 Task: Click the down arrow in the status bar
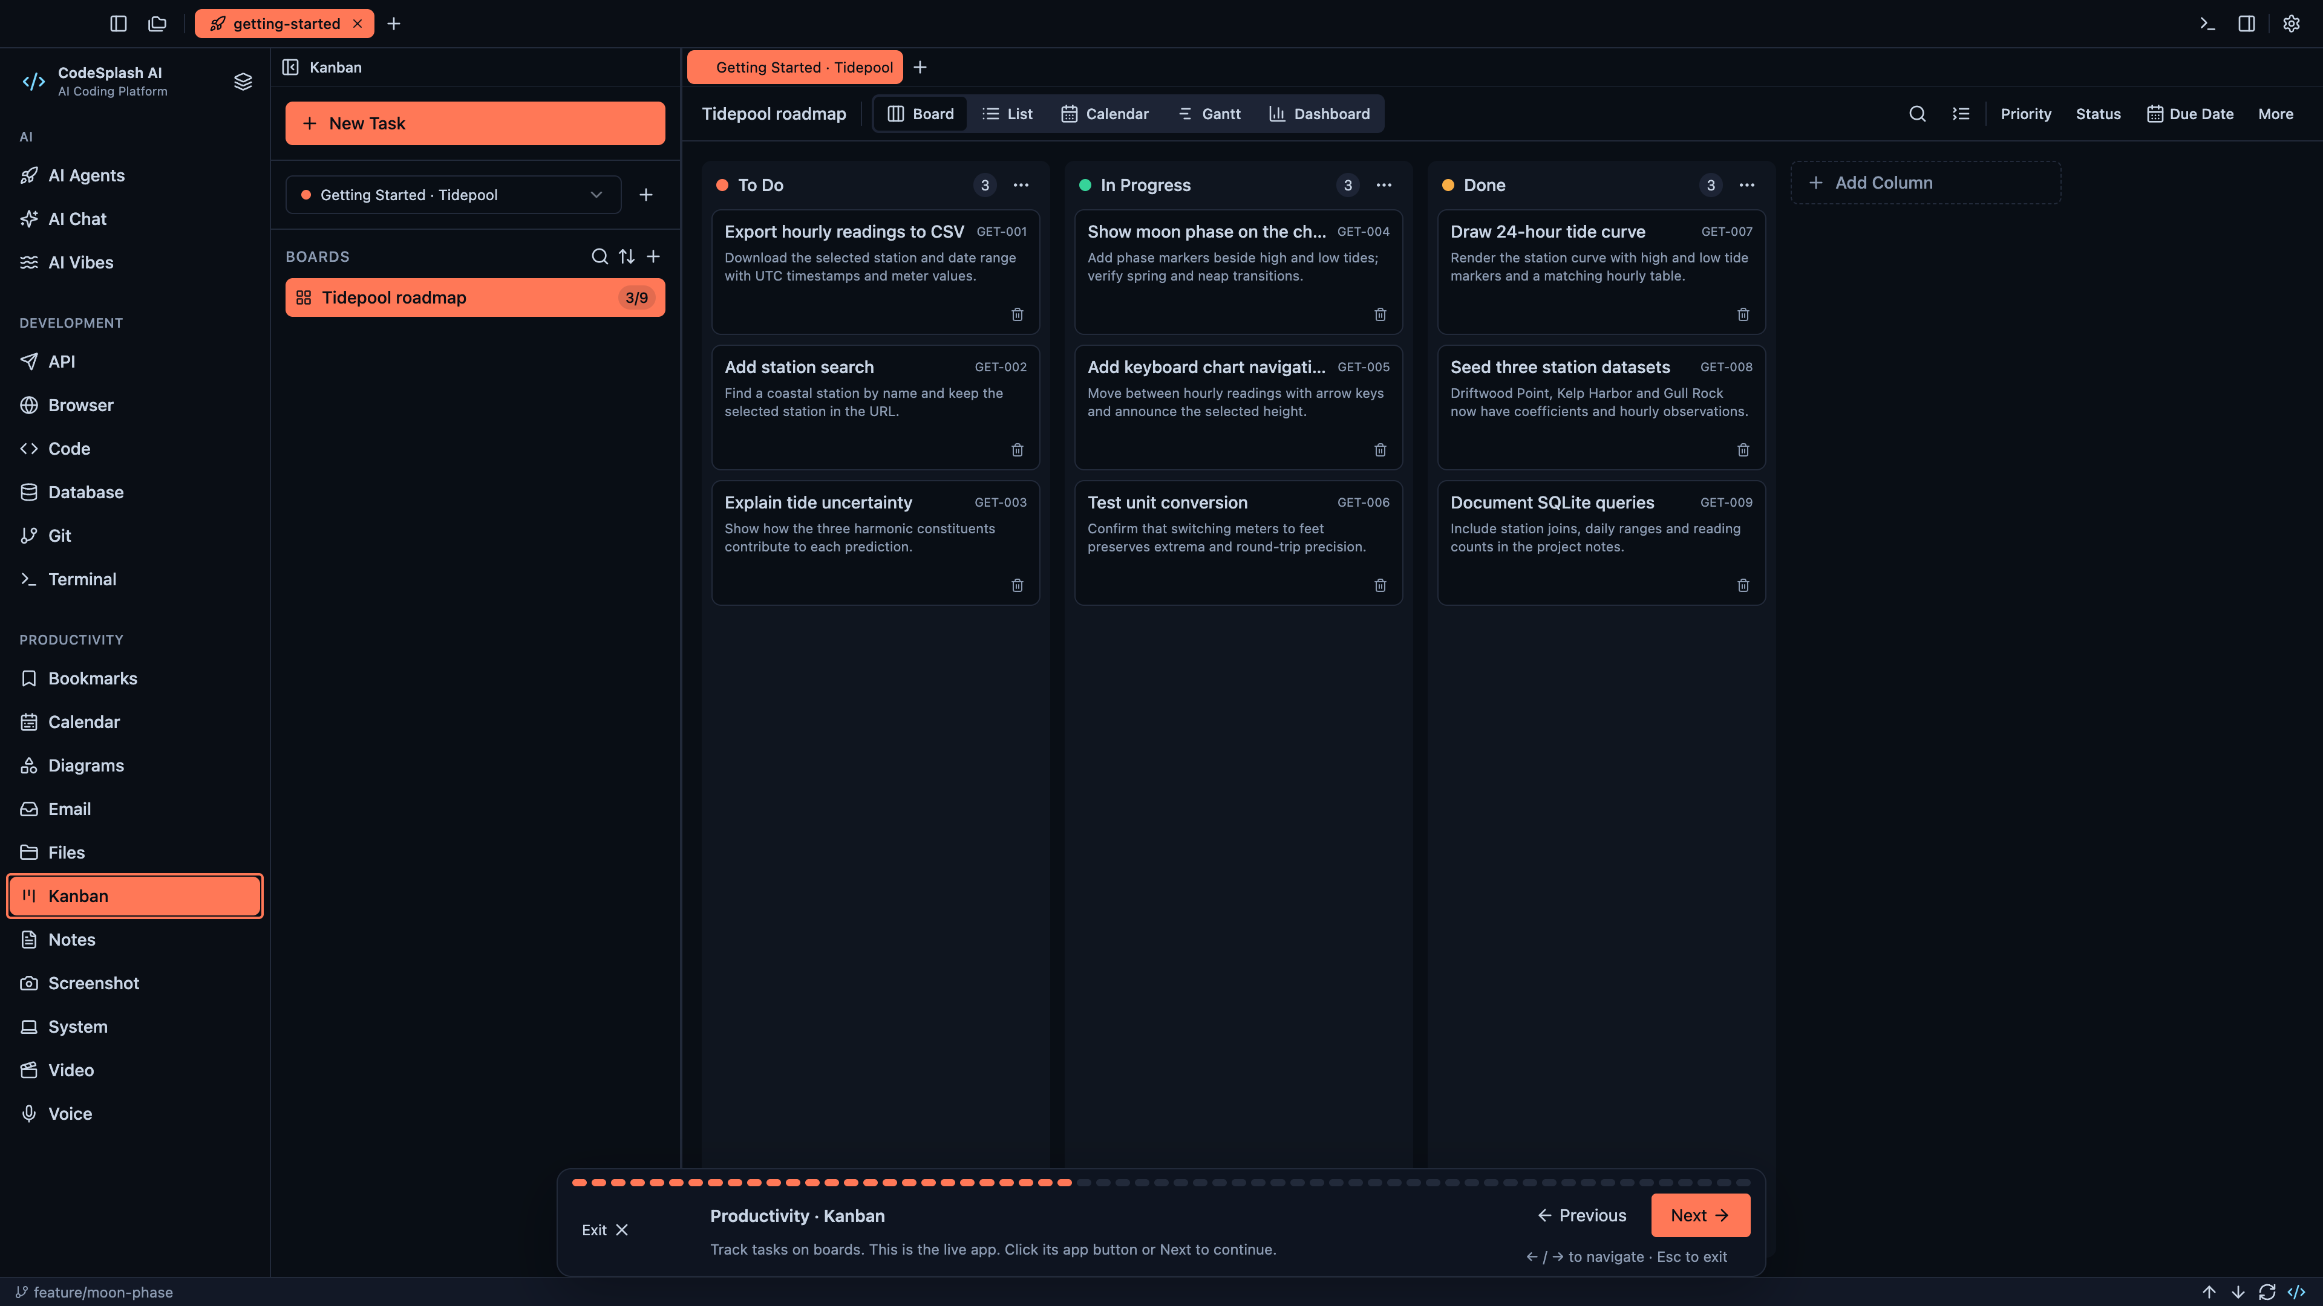click(x=2238, y=1291)
